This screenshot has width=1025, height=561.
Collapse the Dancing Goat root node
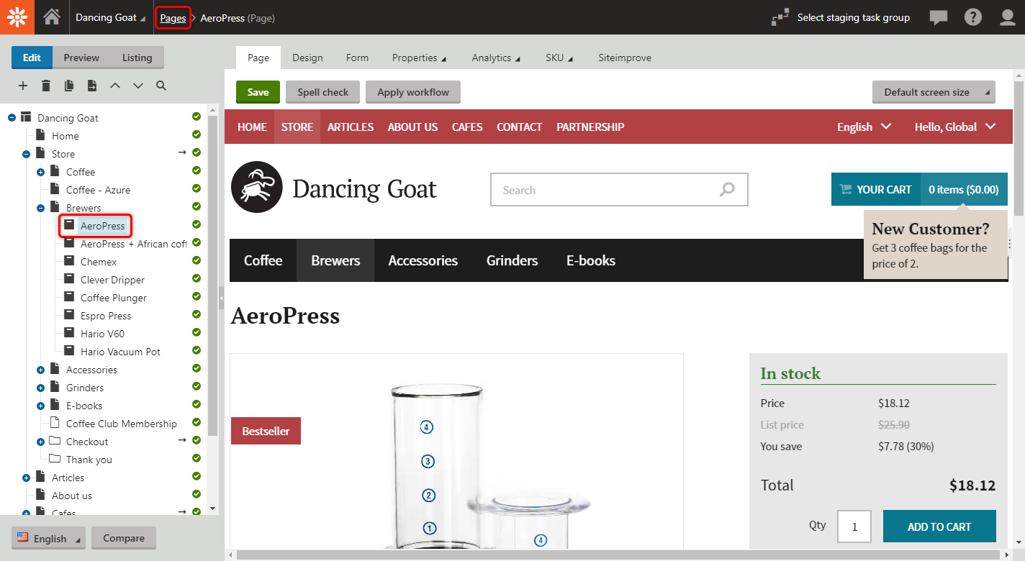12,118
